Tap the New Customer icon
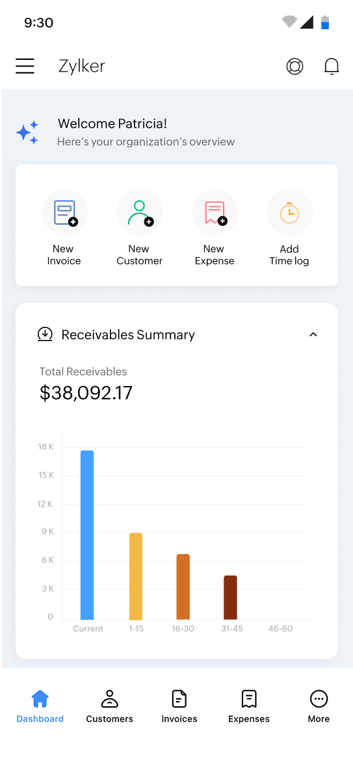 point(140,213)
